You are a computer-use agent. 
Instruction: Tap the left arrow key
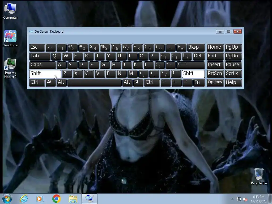pyautogui.click(x=165, y=83)
